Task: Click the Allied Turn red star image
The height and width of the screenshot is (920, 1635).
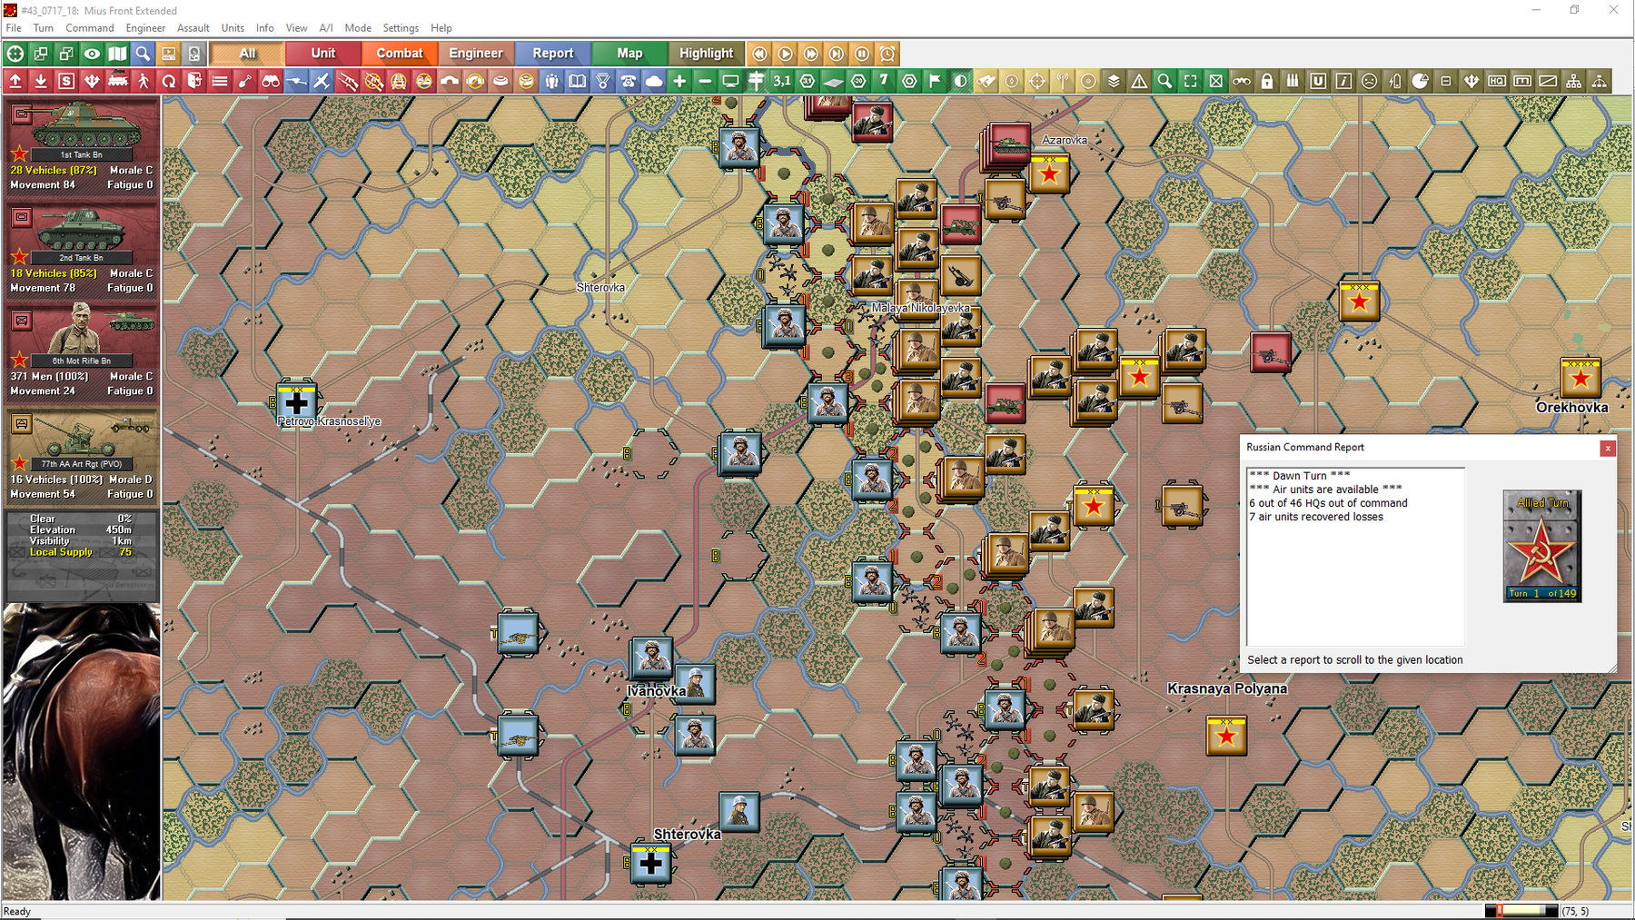Action: [1541, 546]
